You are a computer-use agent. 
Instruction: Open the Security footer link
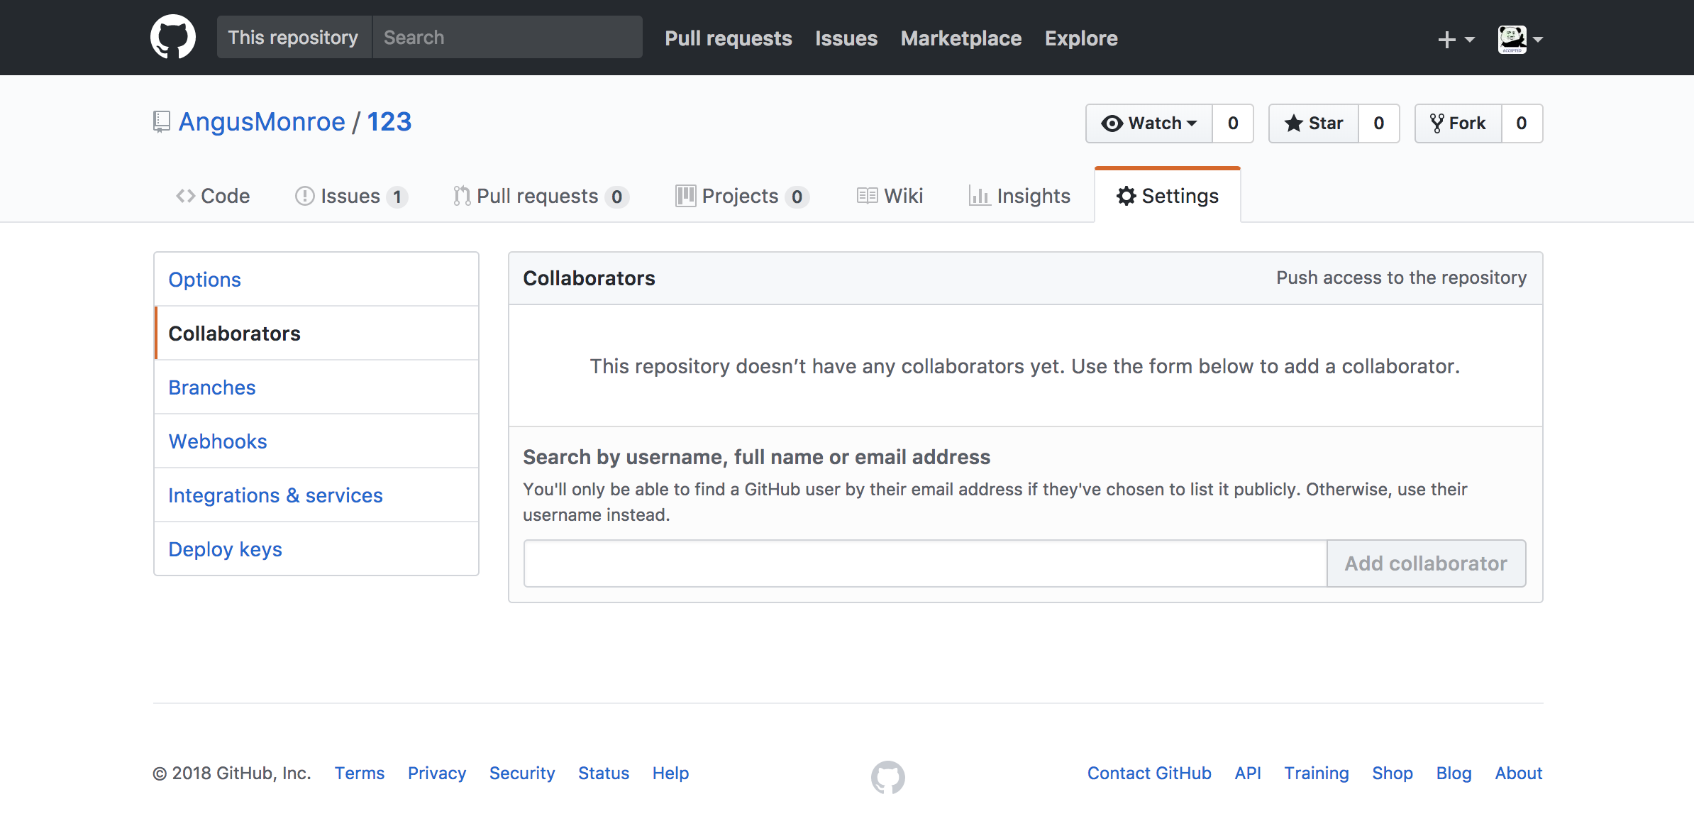522,773
